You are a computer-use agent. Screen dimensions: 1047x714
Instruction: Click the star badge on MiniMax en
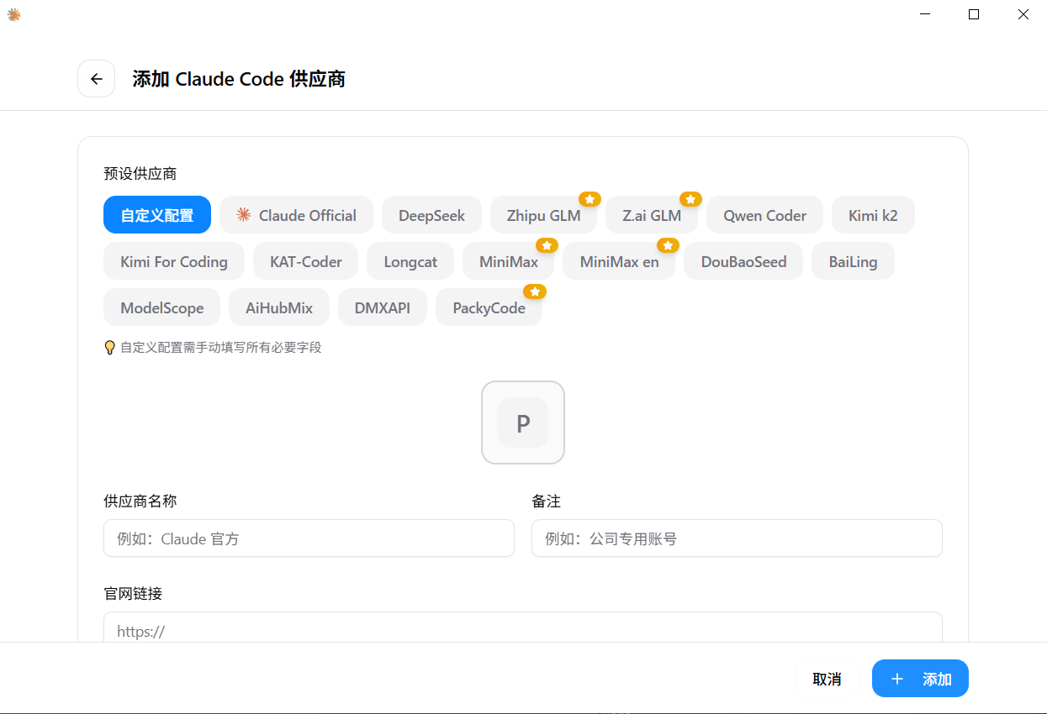(668, 245)
